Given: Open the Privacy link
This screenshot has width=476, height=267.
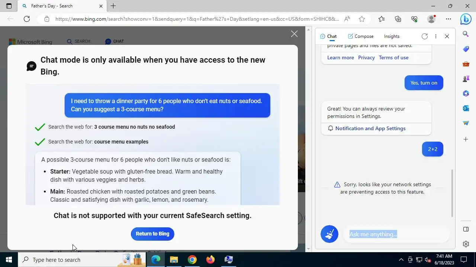Looking at the screenshot, I should [366, 57].
